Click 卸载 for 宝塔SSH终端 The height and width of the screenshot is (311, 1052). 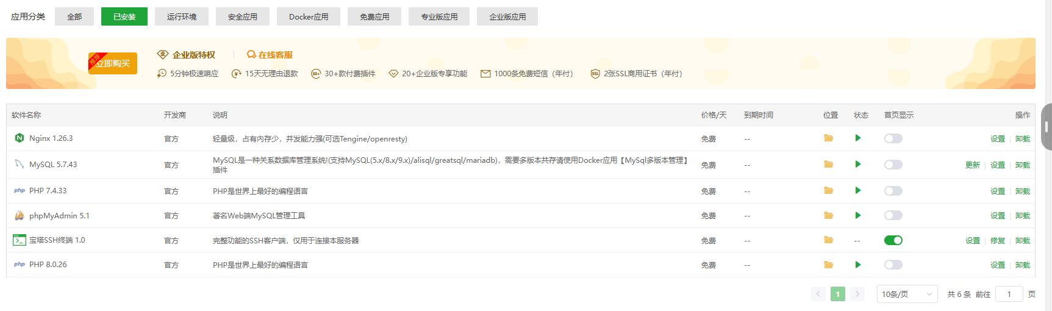tap(1023, 241)
